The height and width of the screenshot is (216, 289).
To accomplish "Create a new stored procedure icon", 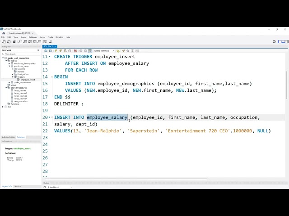I will click(35, 42).
